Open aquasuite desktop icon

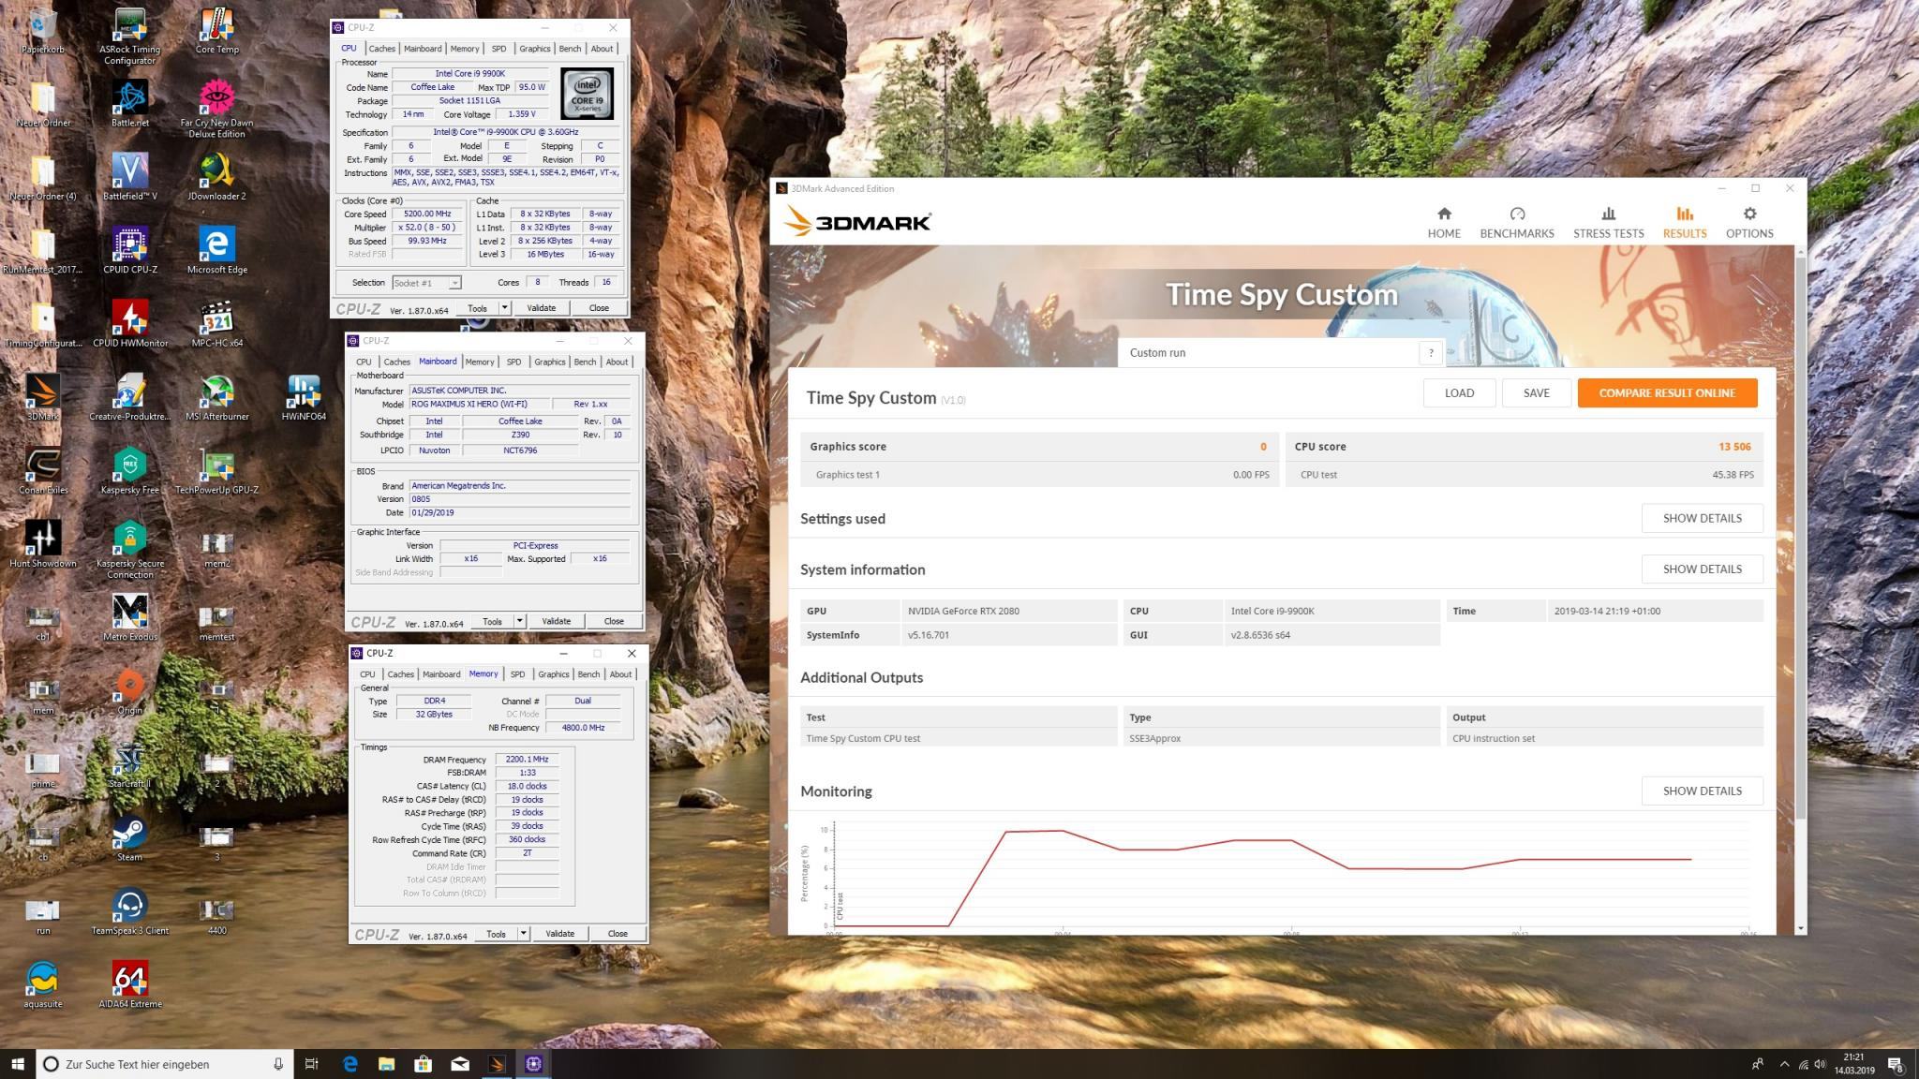43,984
